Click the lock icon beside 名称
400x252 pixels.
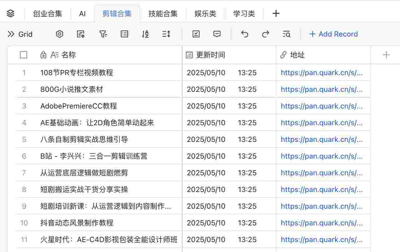(43, 55)
